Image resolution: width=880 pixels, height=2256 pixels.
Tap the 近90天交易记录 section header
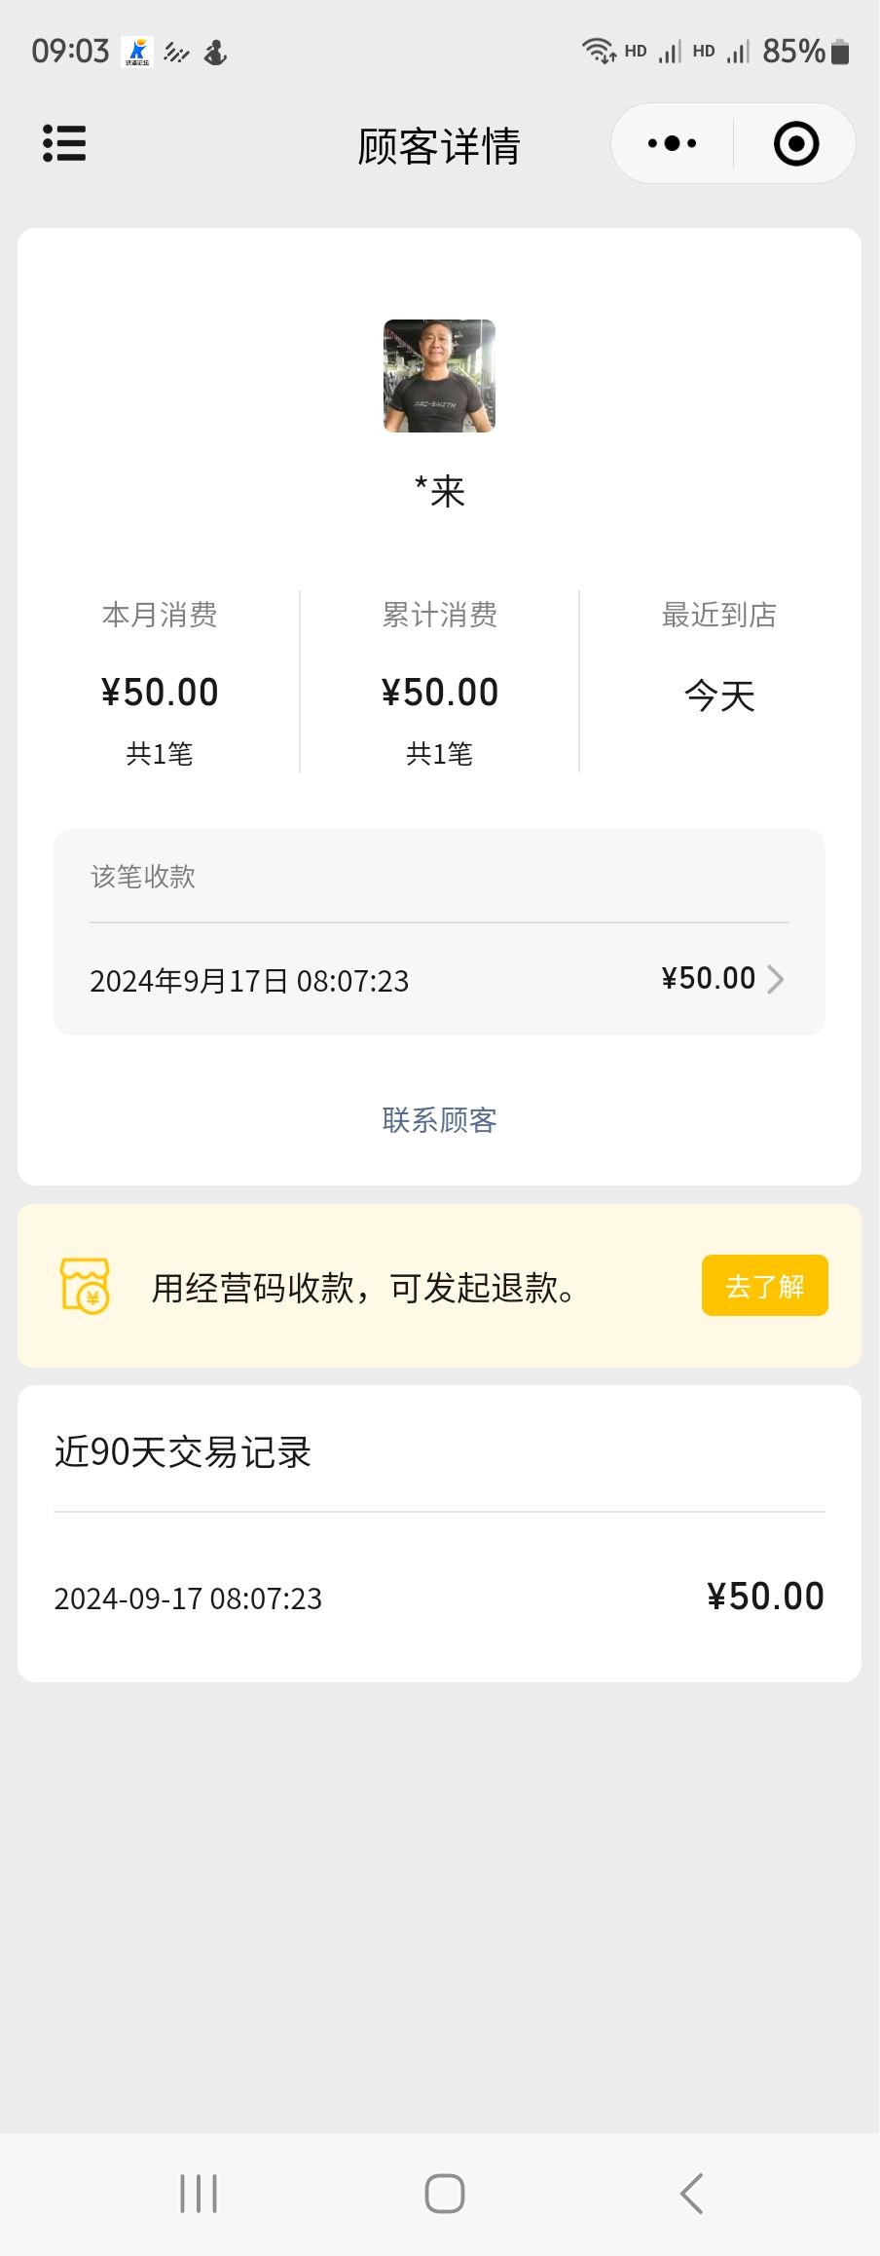point(183,1452)
